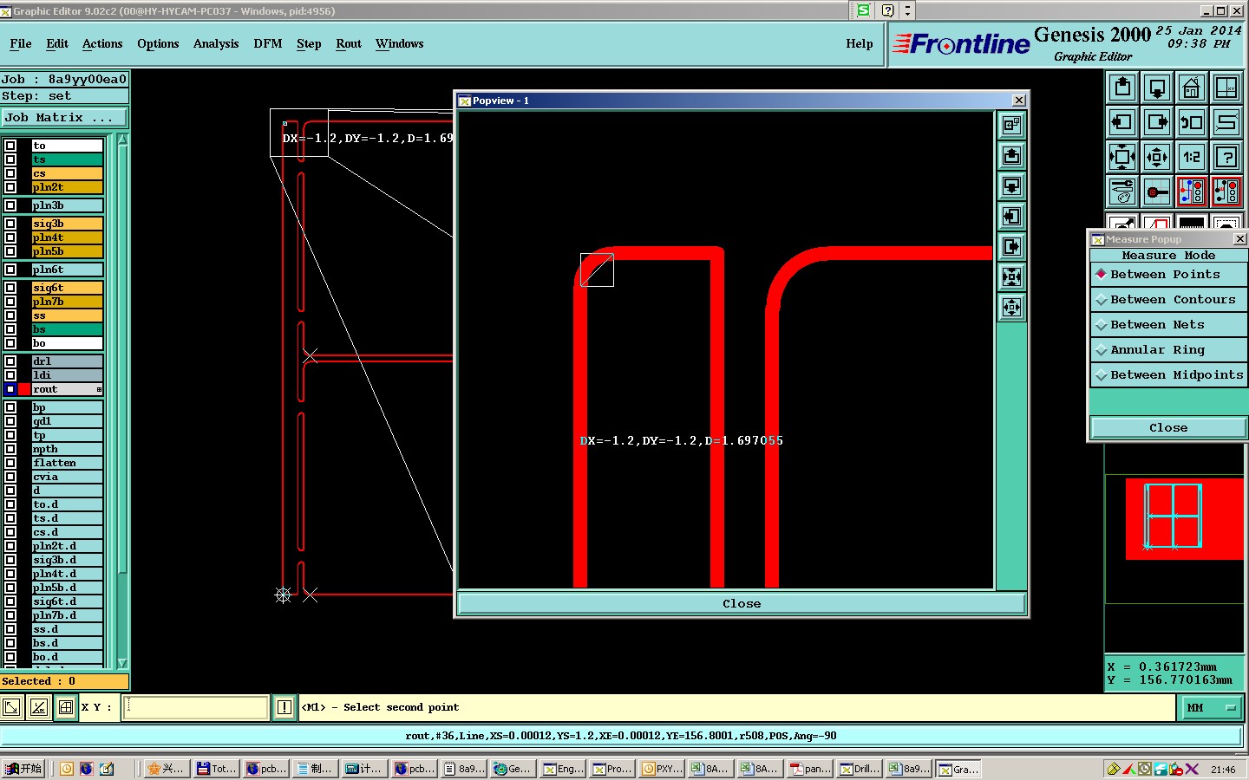The height and width of the screenshot is (780, 1249).
Task: Click the Job Matrix button
Action: (64, 118)
